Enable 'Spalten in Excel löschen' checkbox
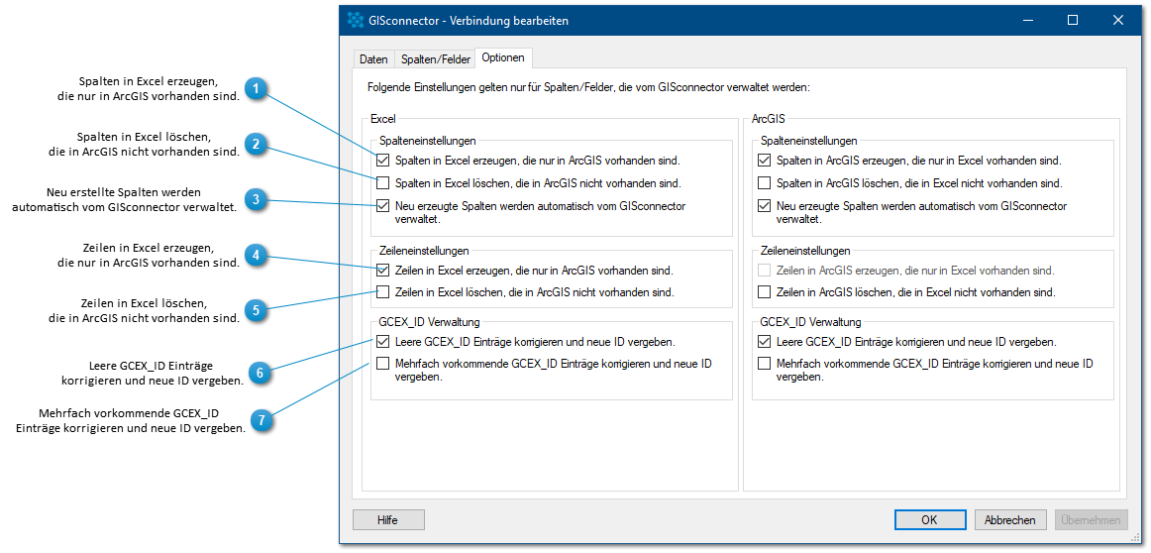This screenshot has height=553, width=1151. tap(382, 182)
